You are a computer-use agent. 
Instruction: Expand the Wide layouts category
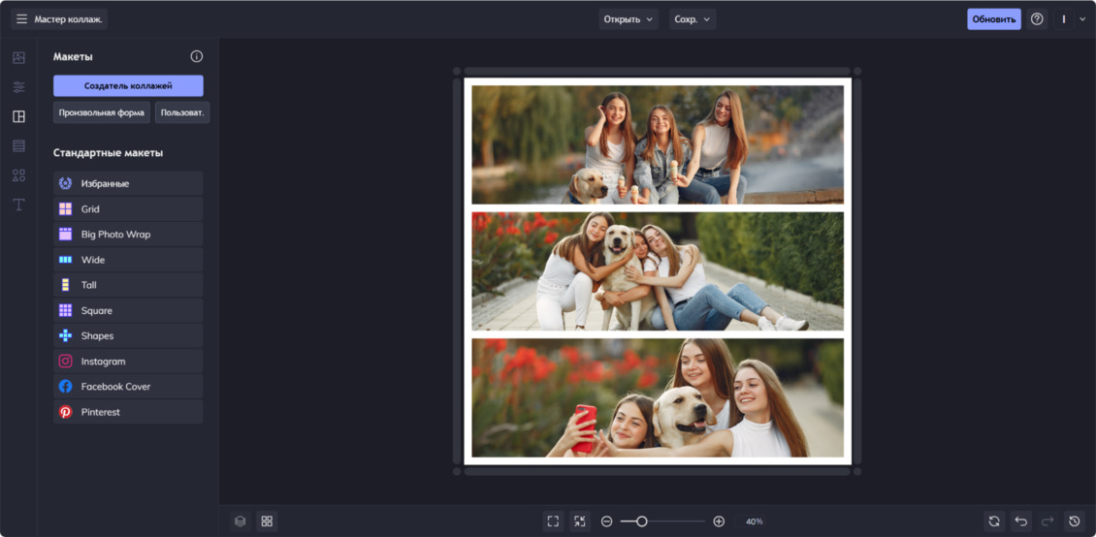(128, 260)
